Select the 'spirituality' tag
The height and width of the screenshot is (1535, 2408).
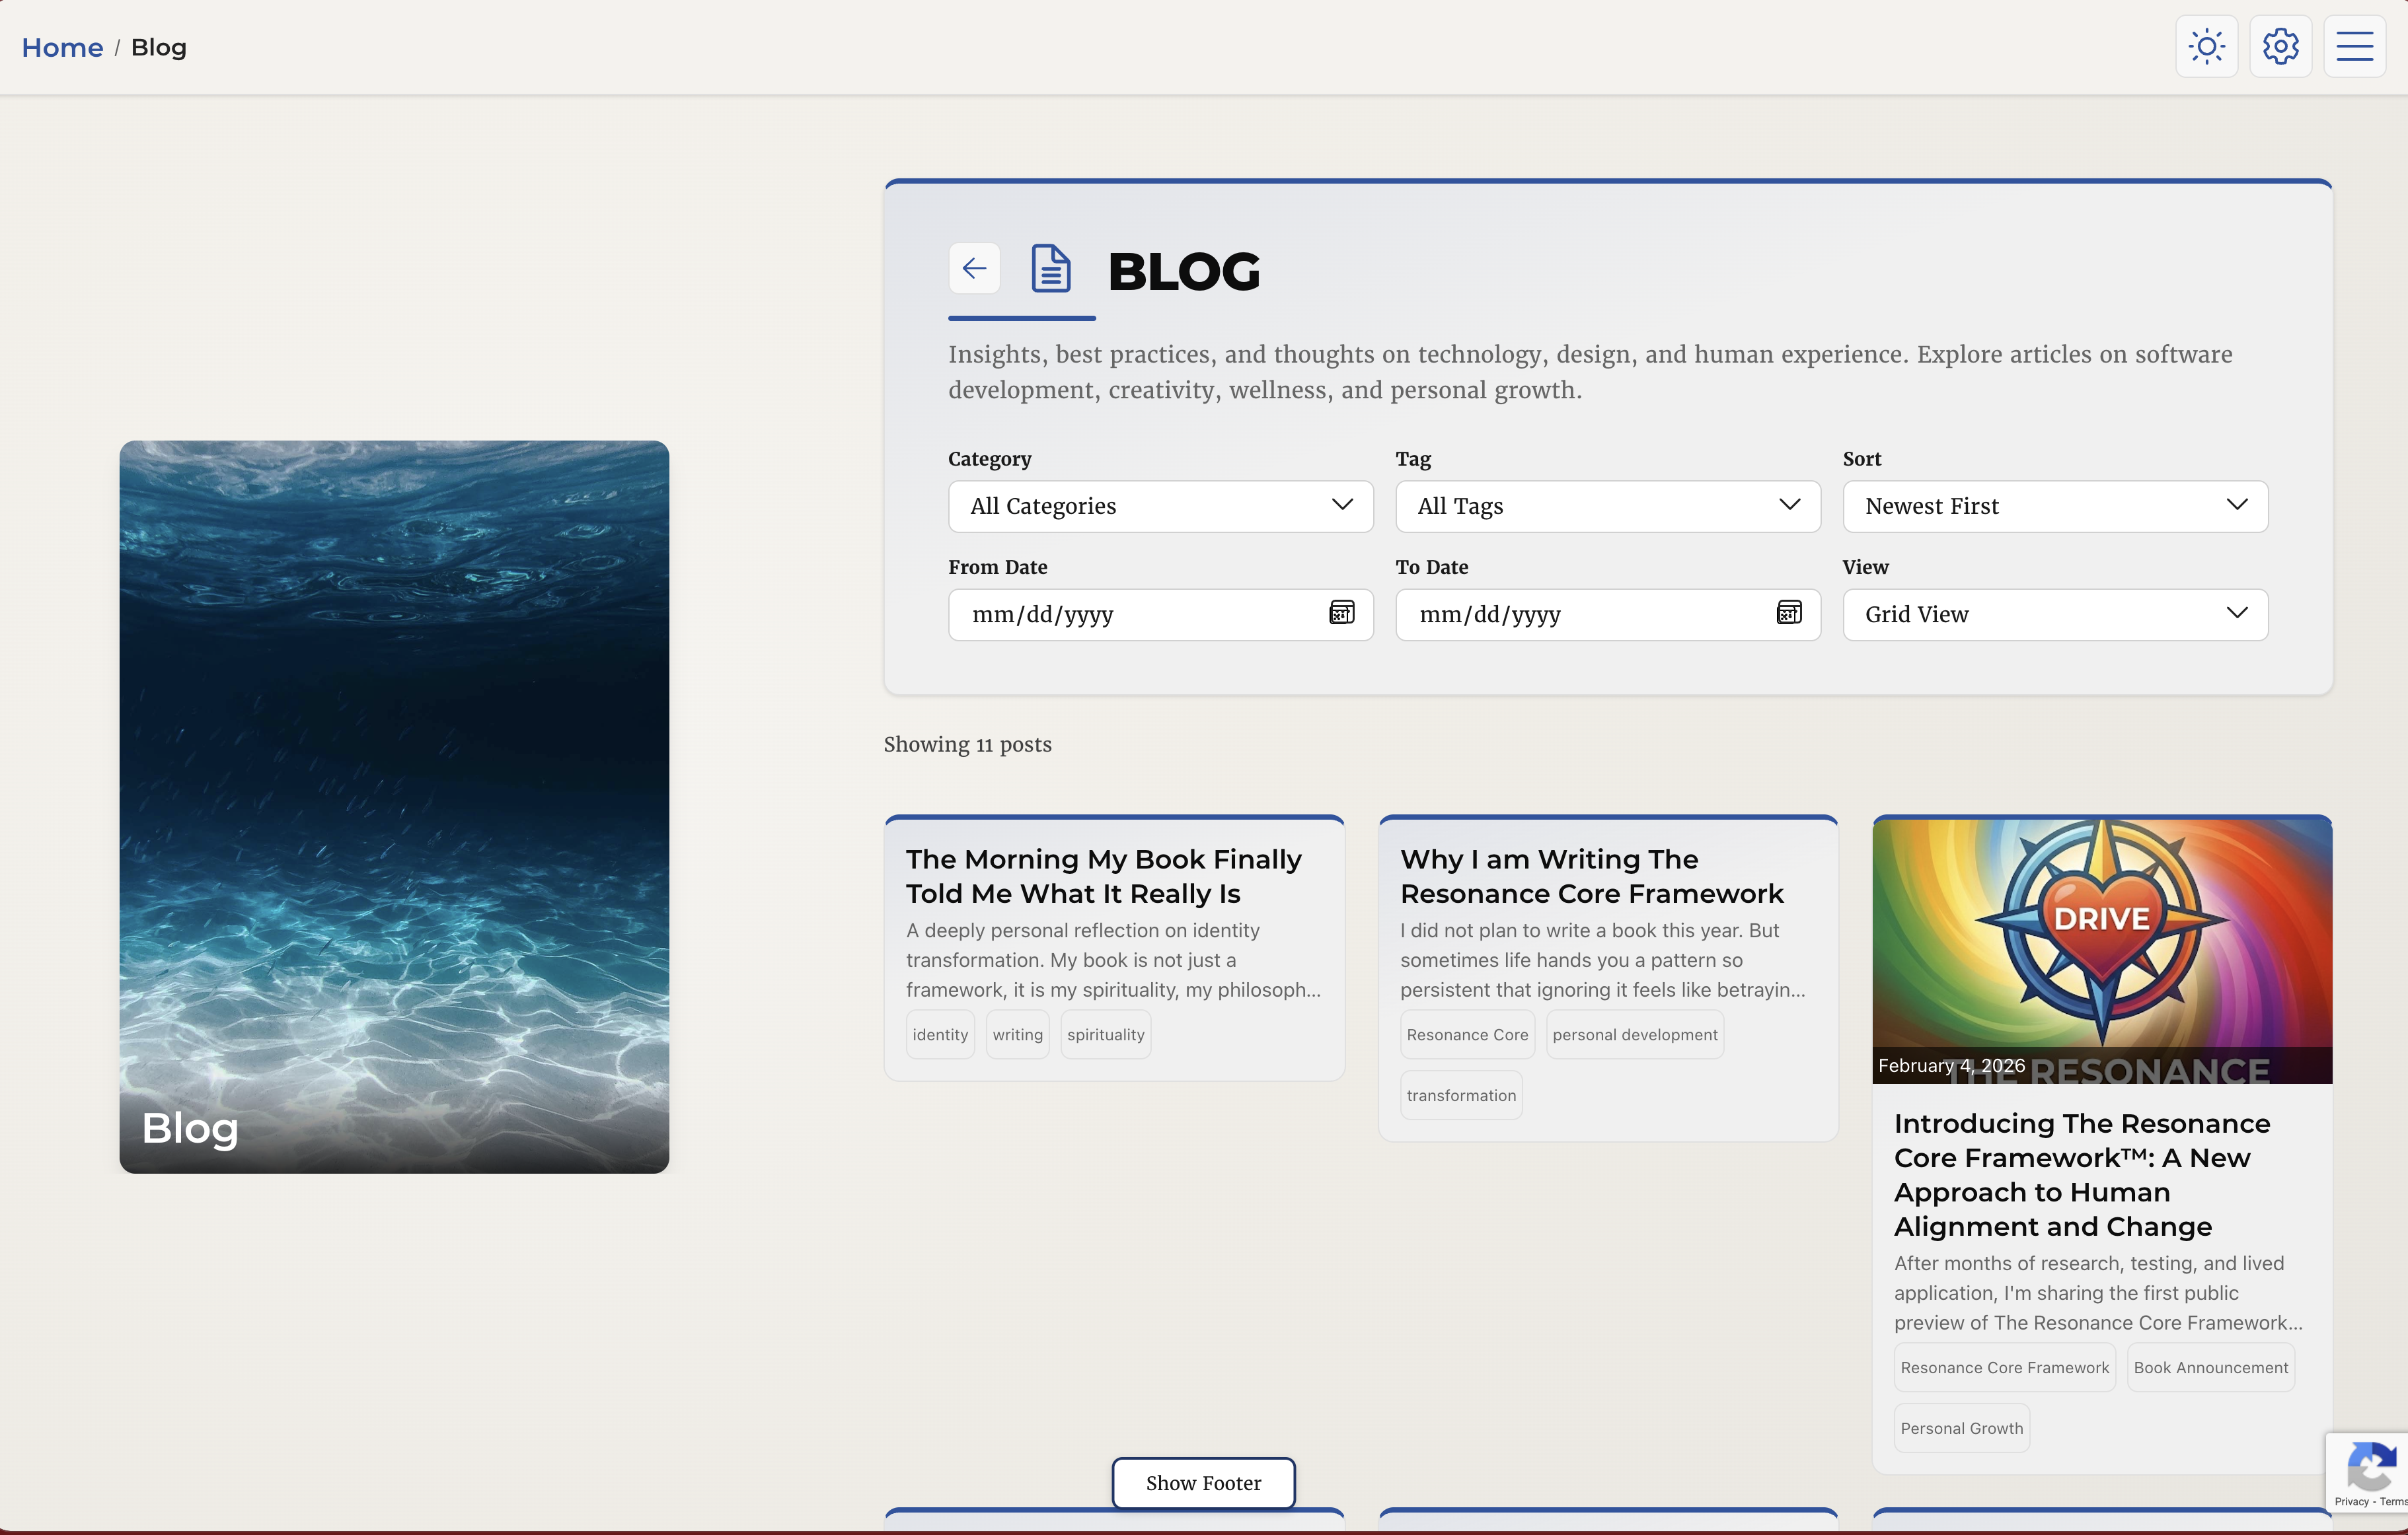[x=1105, y=1034]
